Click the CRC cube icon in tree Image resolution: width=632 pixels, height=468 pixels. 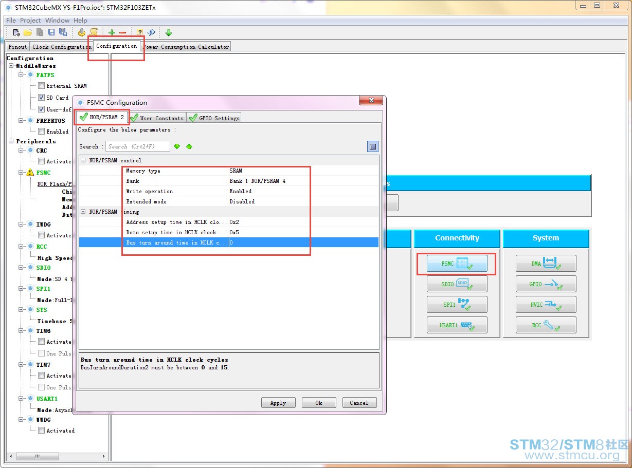(30, 151)
